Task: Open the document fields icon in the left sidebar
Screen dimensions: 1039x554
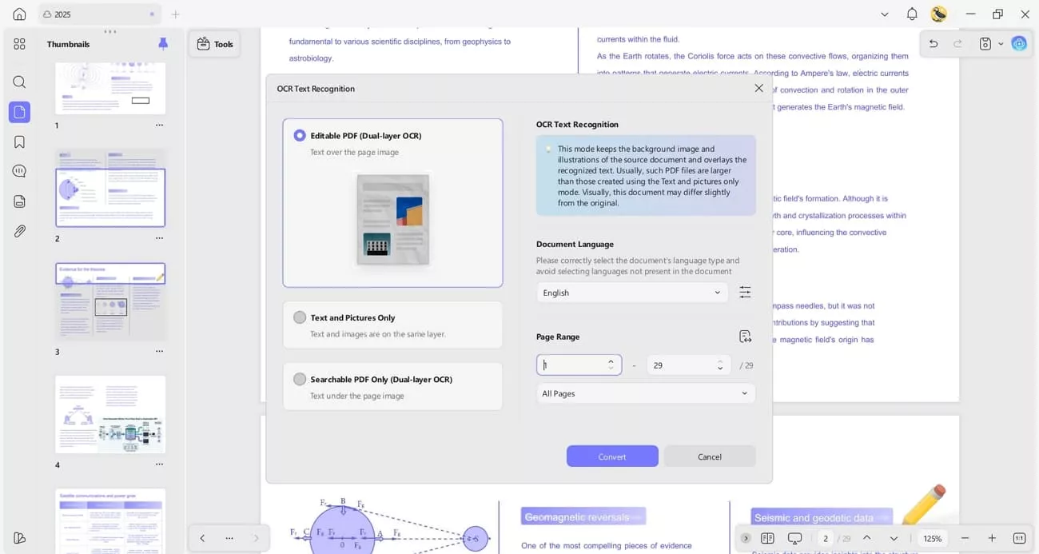Action: 19,201
